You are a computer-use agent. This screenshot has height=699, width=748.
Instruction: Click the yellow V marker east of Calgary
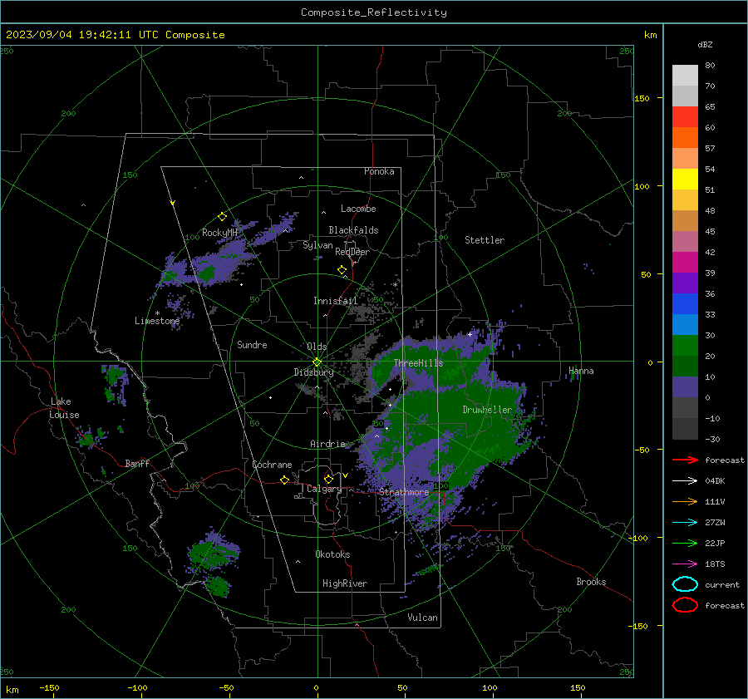(345, 475)
